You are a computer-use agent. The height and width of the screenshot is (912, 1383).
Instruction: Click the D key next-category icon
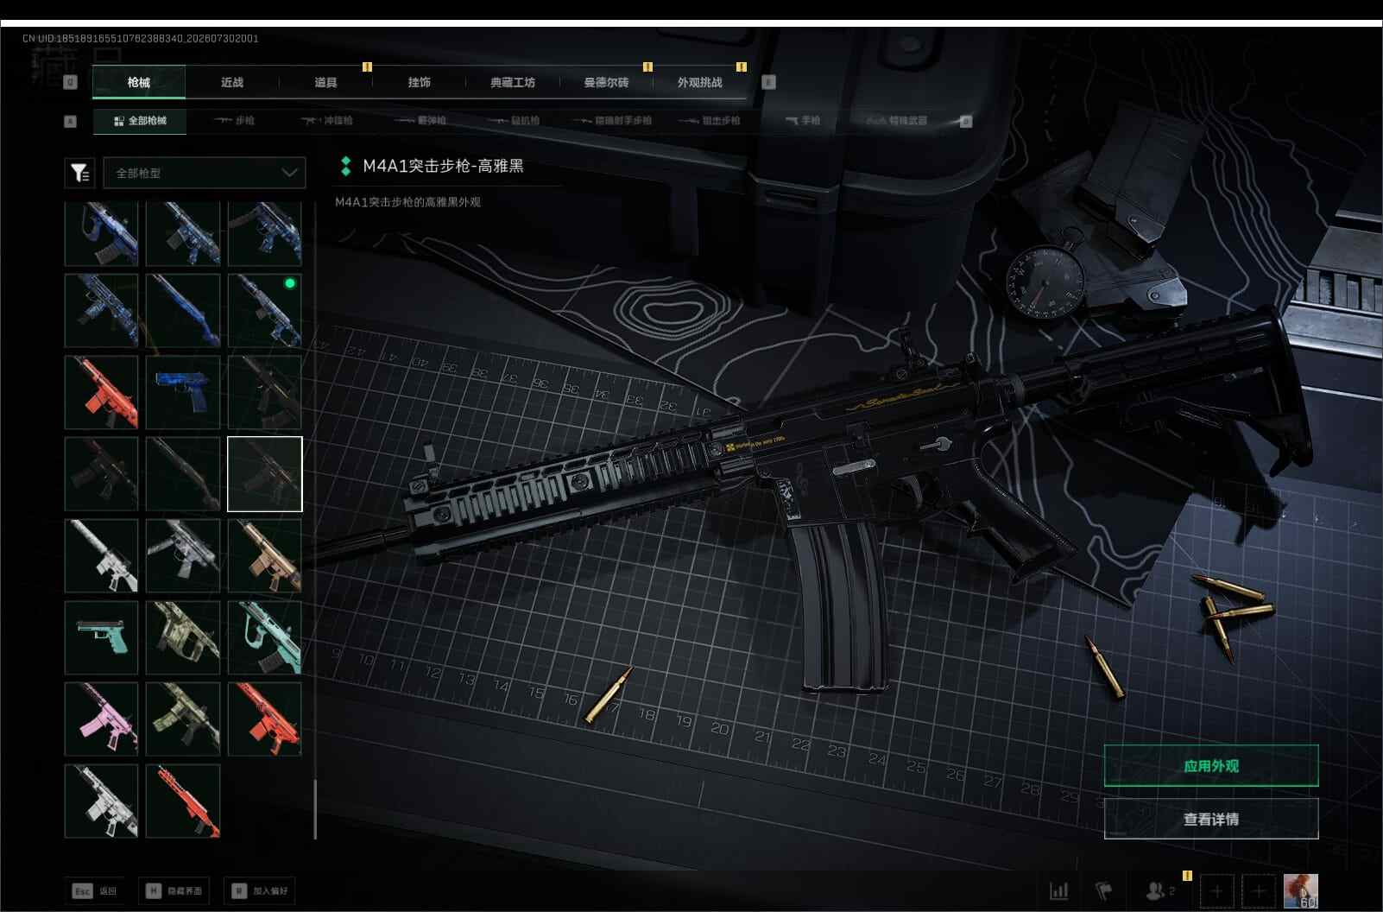(x=966, y=121)
